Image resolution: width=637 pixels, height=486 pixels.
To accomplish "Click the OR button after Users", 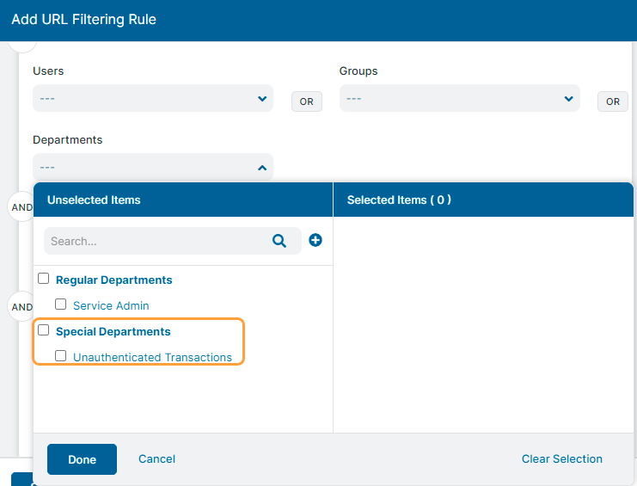I will tap(307, 102).
